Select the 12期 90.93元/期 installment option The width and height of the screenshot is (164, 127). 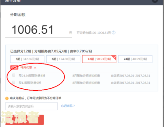[99, 59]
